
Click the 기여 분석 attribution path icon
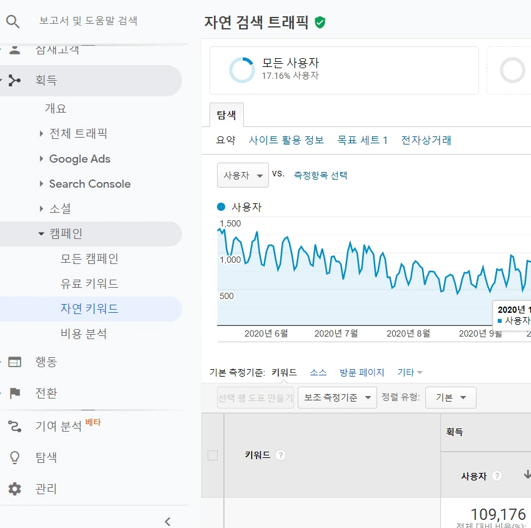pos(14,426)
